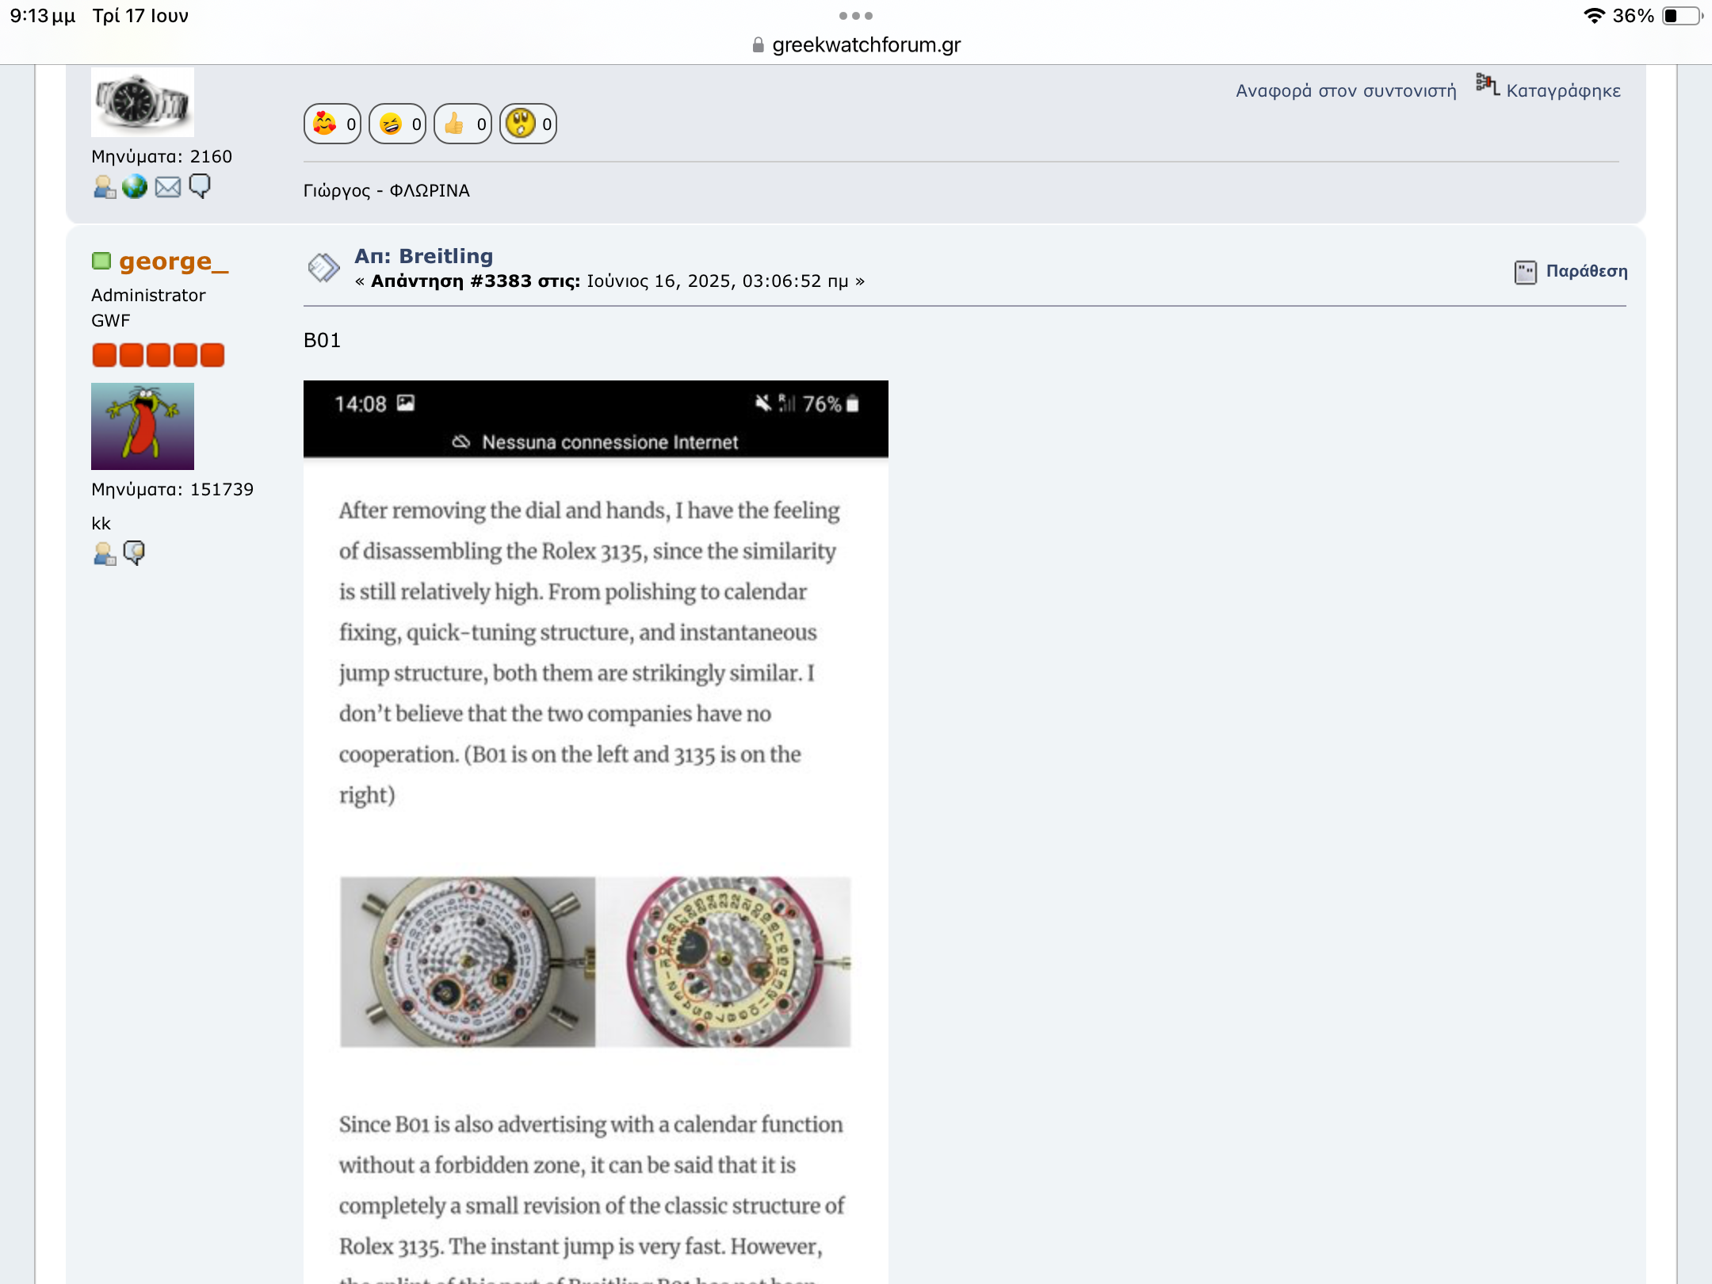
Task: Click the laughing emoji reaction
Action: click(391, 124)
